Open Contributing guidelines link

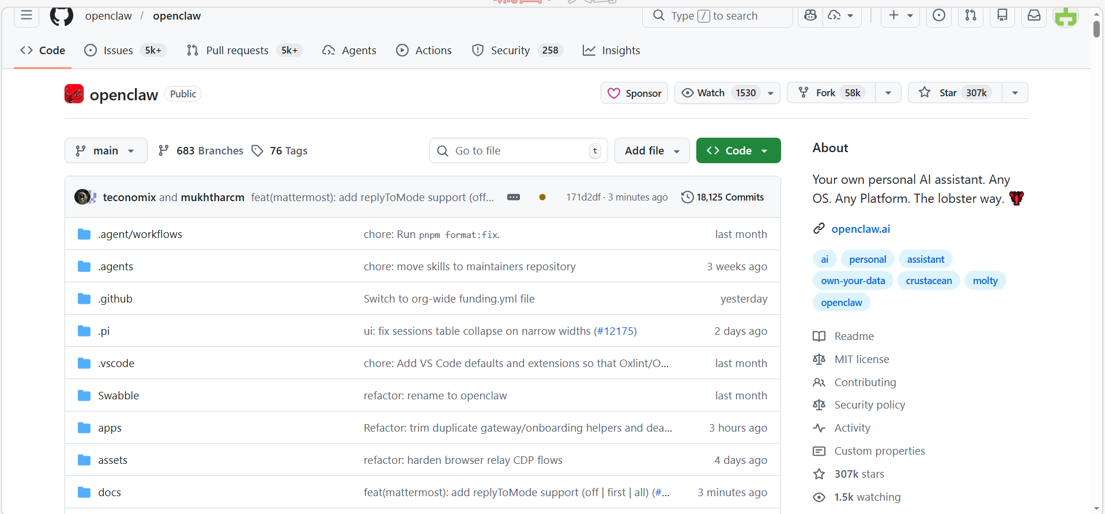point(865,382)
